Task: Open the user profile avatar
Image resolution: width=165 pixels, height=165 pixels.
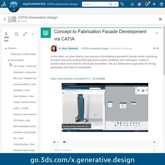Action: (139, 4)
